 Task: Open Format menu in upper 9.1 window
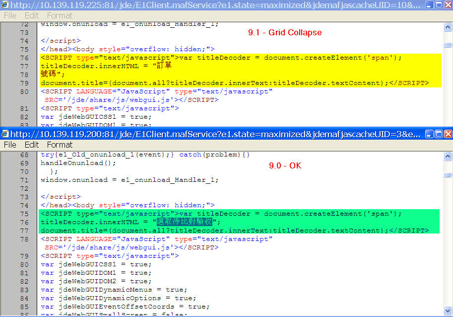click(60, 15)
